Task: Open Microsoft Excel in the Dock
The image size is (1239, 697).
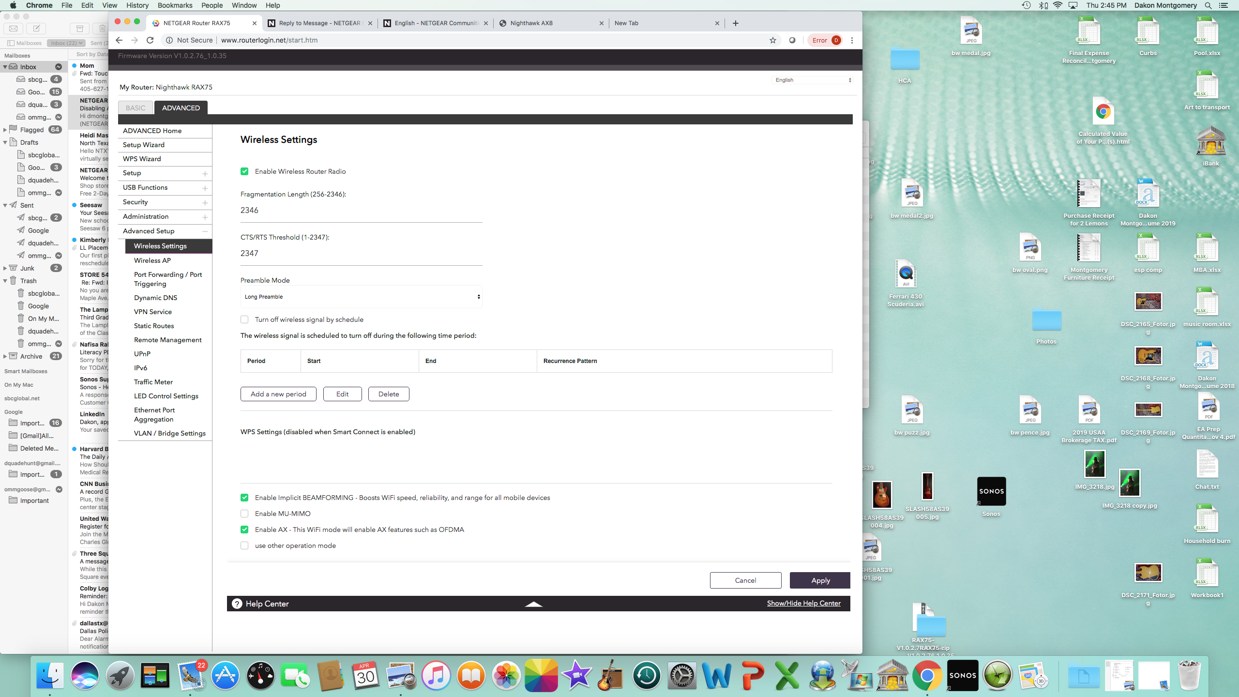Action: point(787,675)
